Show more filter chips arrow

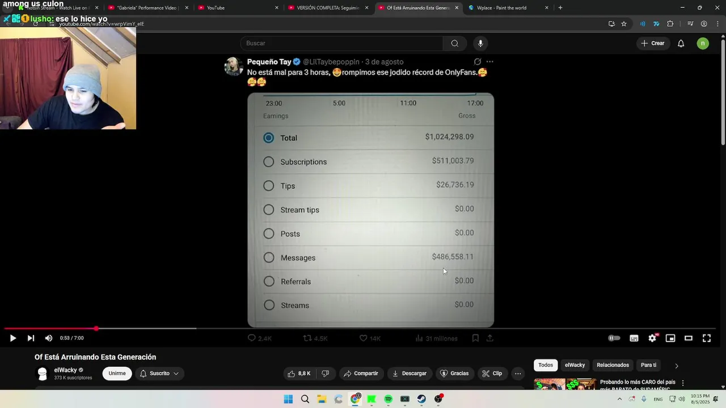coord(676,365)
